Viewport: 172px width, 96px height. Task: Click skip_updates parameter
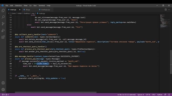[x=52, y=78]
